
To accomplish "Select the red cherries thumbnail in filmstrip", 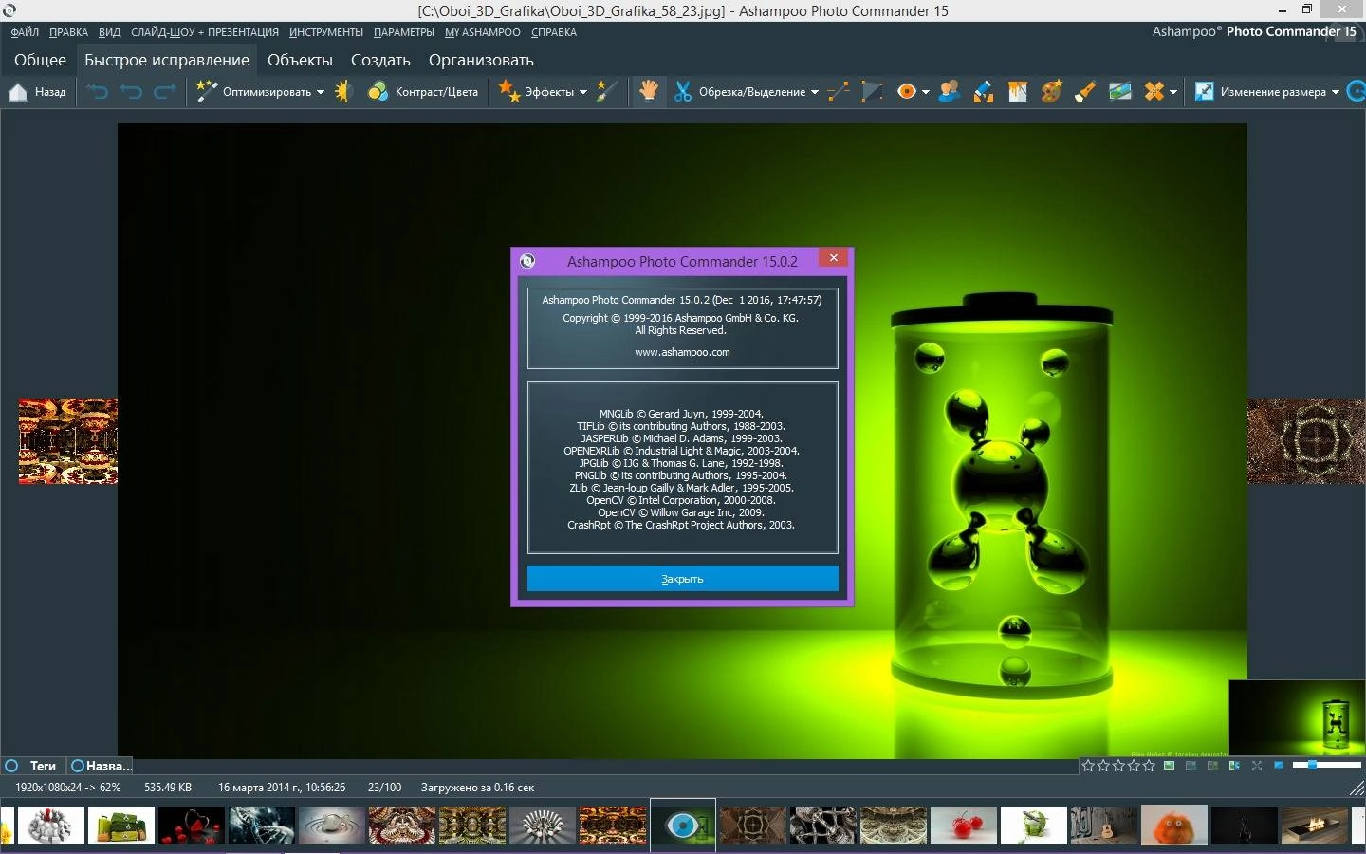I will tap(964, 826).
